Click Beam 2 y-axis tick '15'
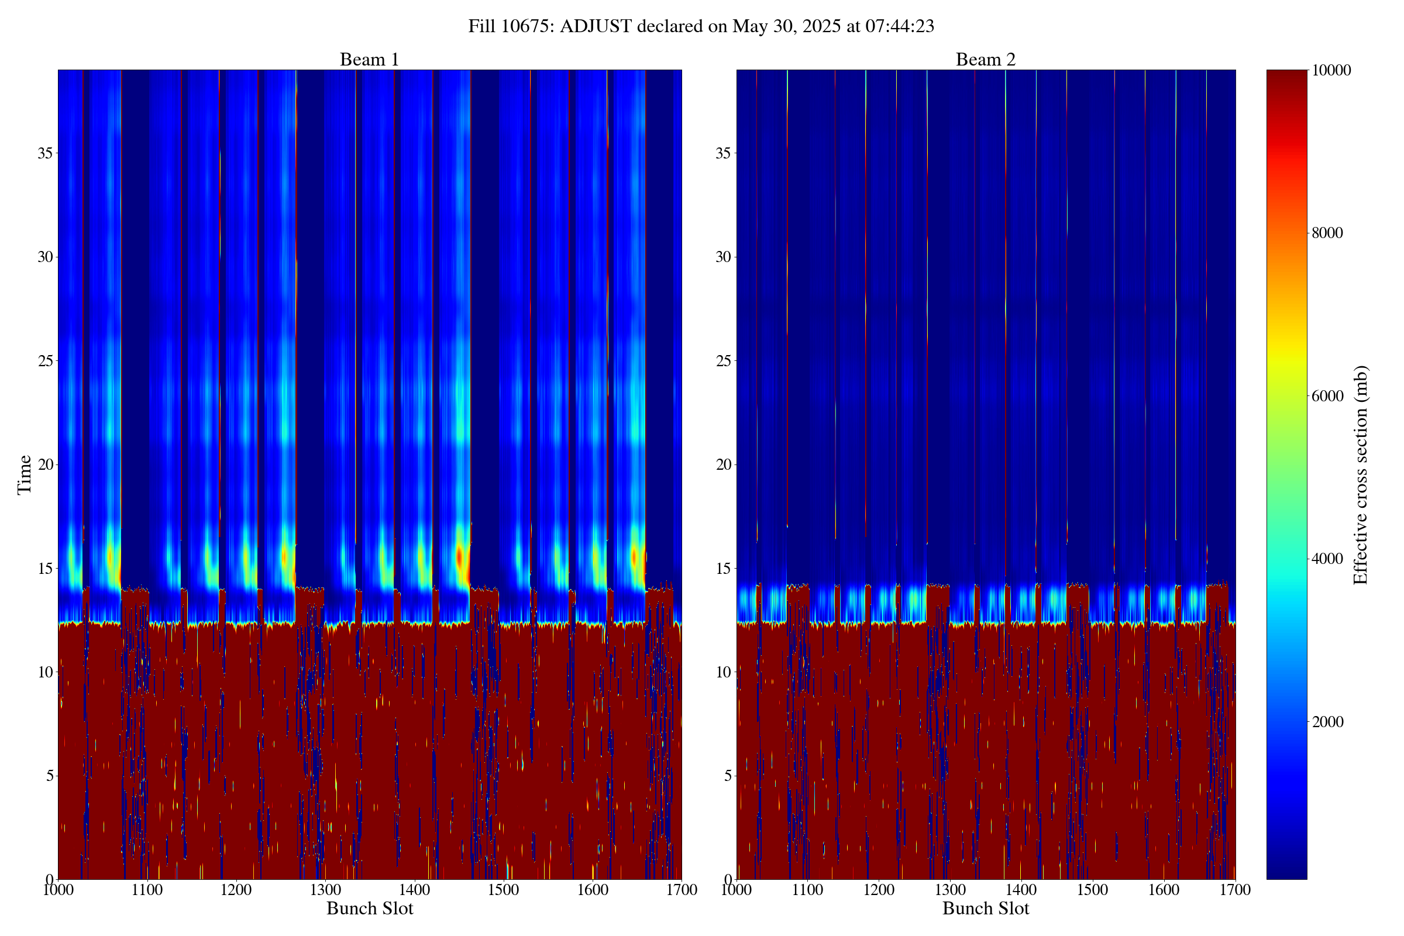 [724, 568]
